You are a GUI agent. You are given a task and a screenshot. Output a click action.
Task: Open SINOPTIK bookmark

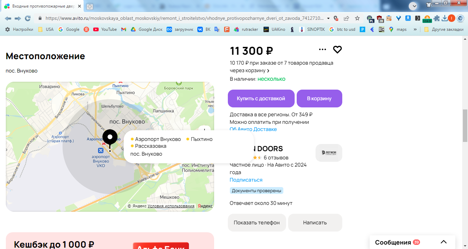(x=312, y=29)
